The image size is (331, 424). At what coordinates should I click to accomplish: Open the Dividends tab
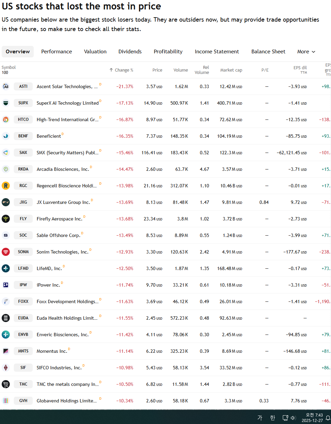[130, 52]
